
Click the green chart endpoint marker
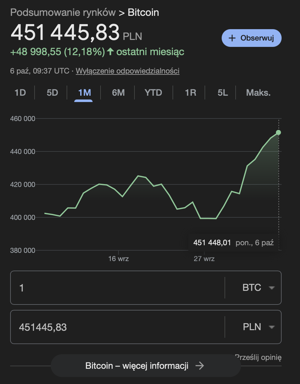coord(278,132)
